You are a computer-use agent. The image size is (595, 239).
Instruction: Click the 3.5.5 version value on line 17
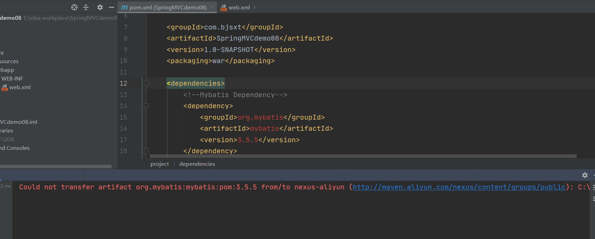(x=248, y=140)
